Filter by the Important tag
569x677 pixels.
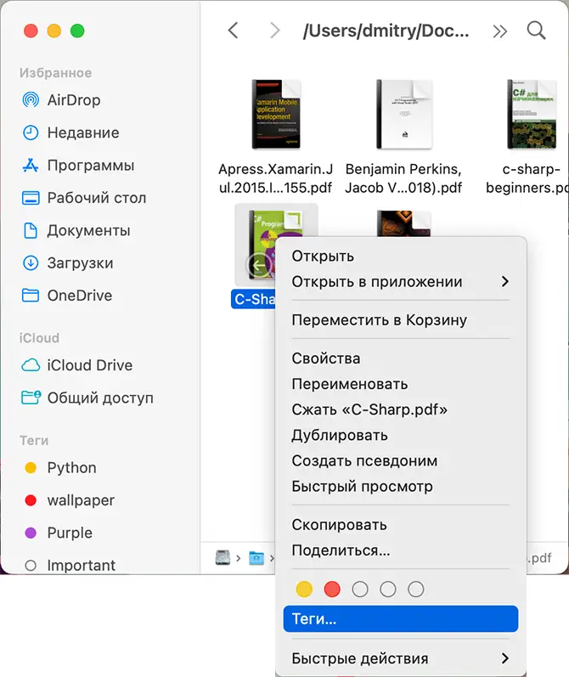pos(70,565)
